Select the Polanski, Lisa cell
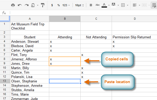157x100 pixels. coord(30,77)
